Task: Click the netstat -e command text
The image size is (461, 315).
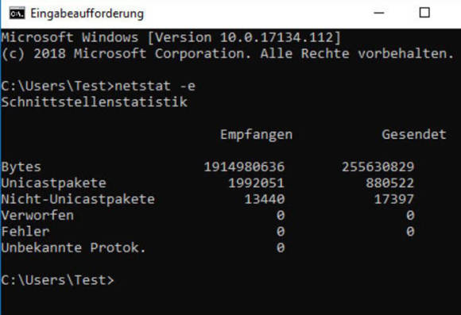Action: 155,86
